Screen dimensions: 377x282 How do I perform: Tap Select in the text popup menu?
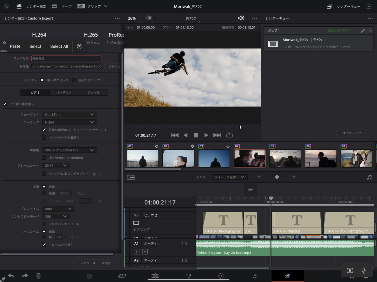pos(36,46)
